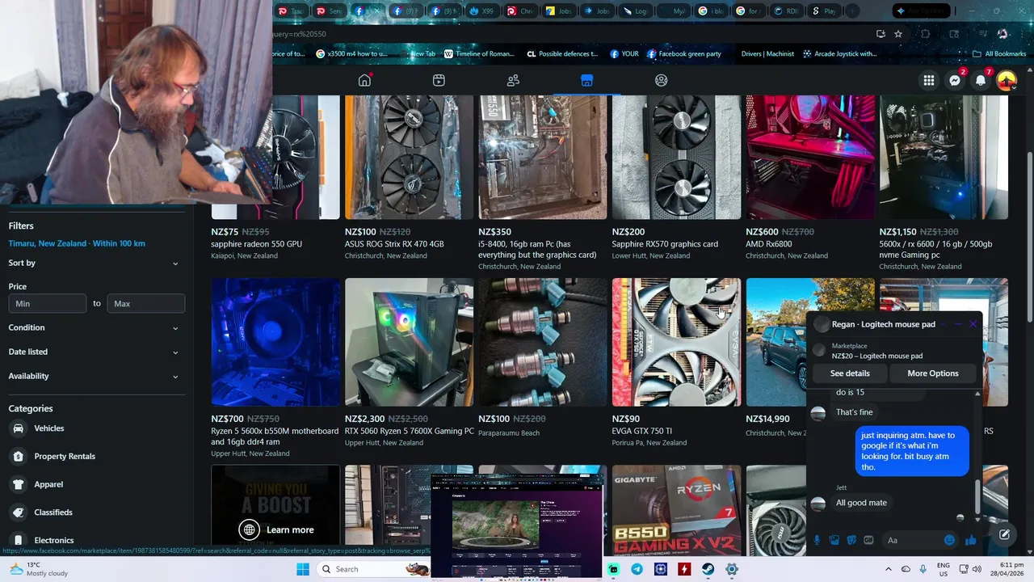This screenshot has height=582, width=1034.
Task: Click the Max price field
Action: (146, 303)
